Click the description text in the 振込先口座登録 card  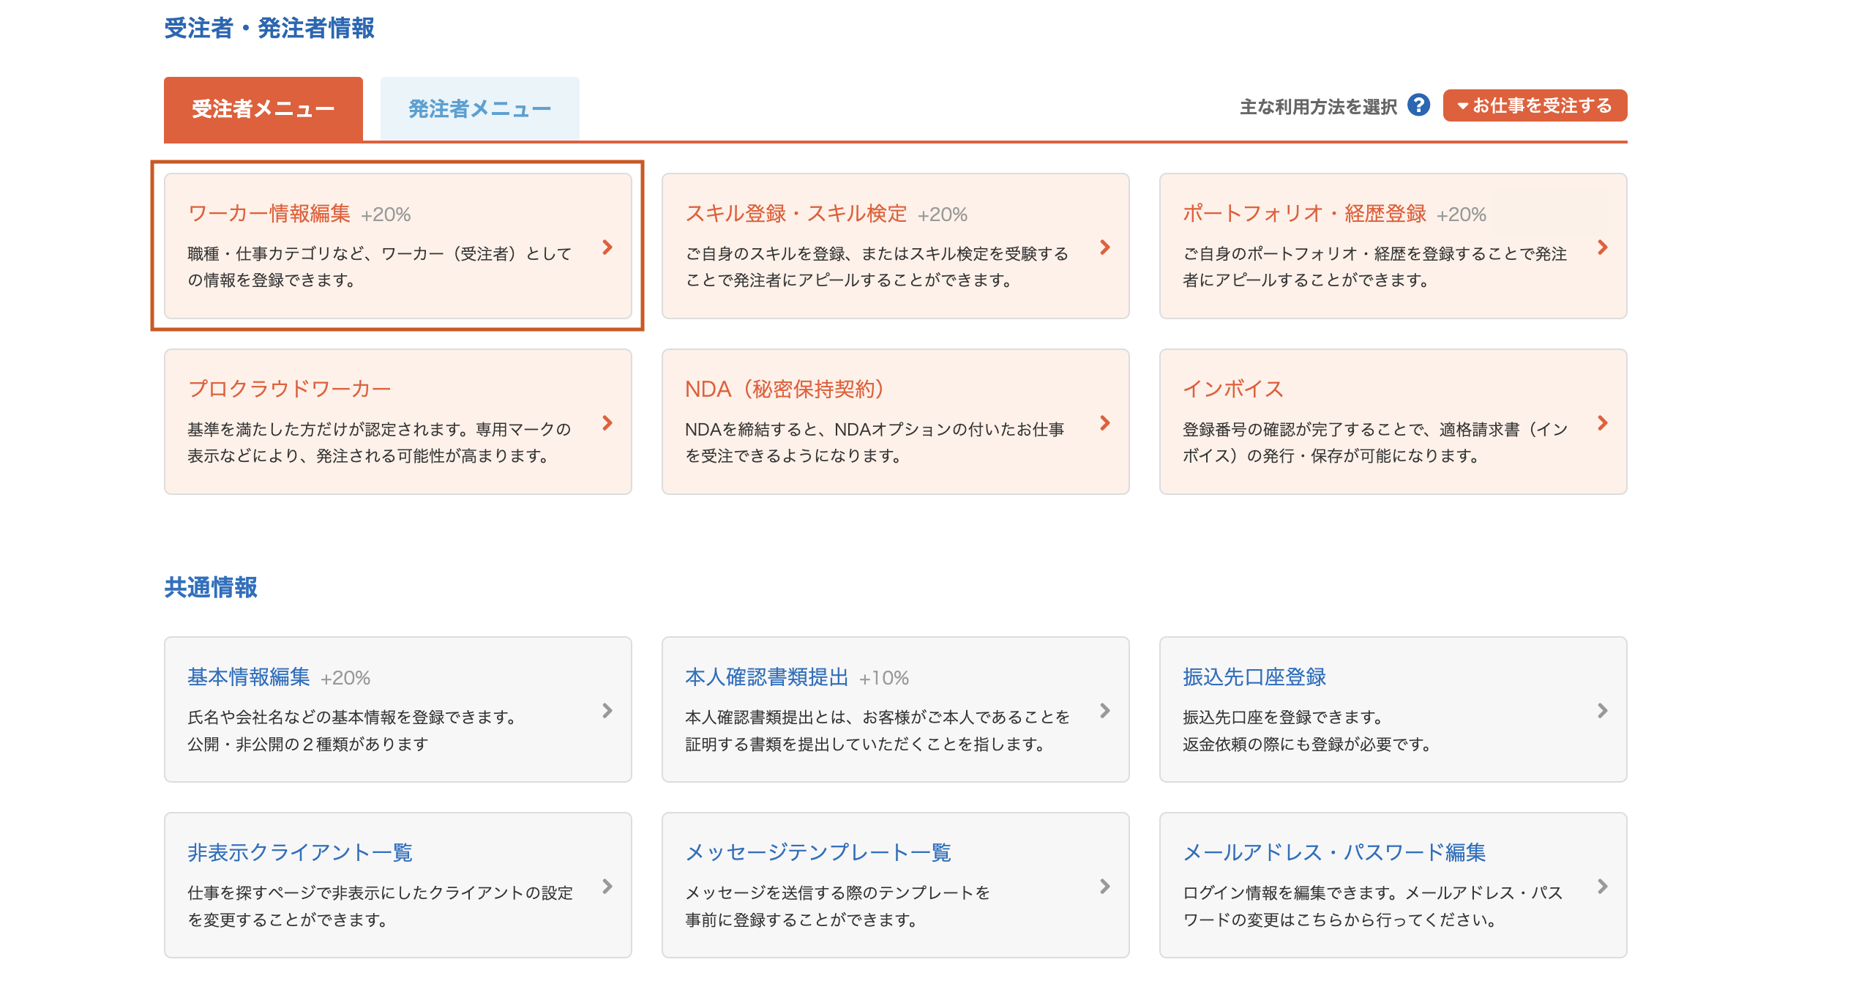pos(1307,731)
